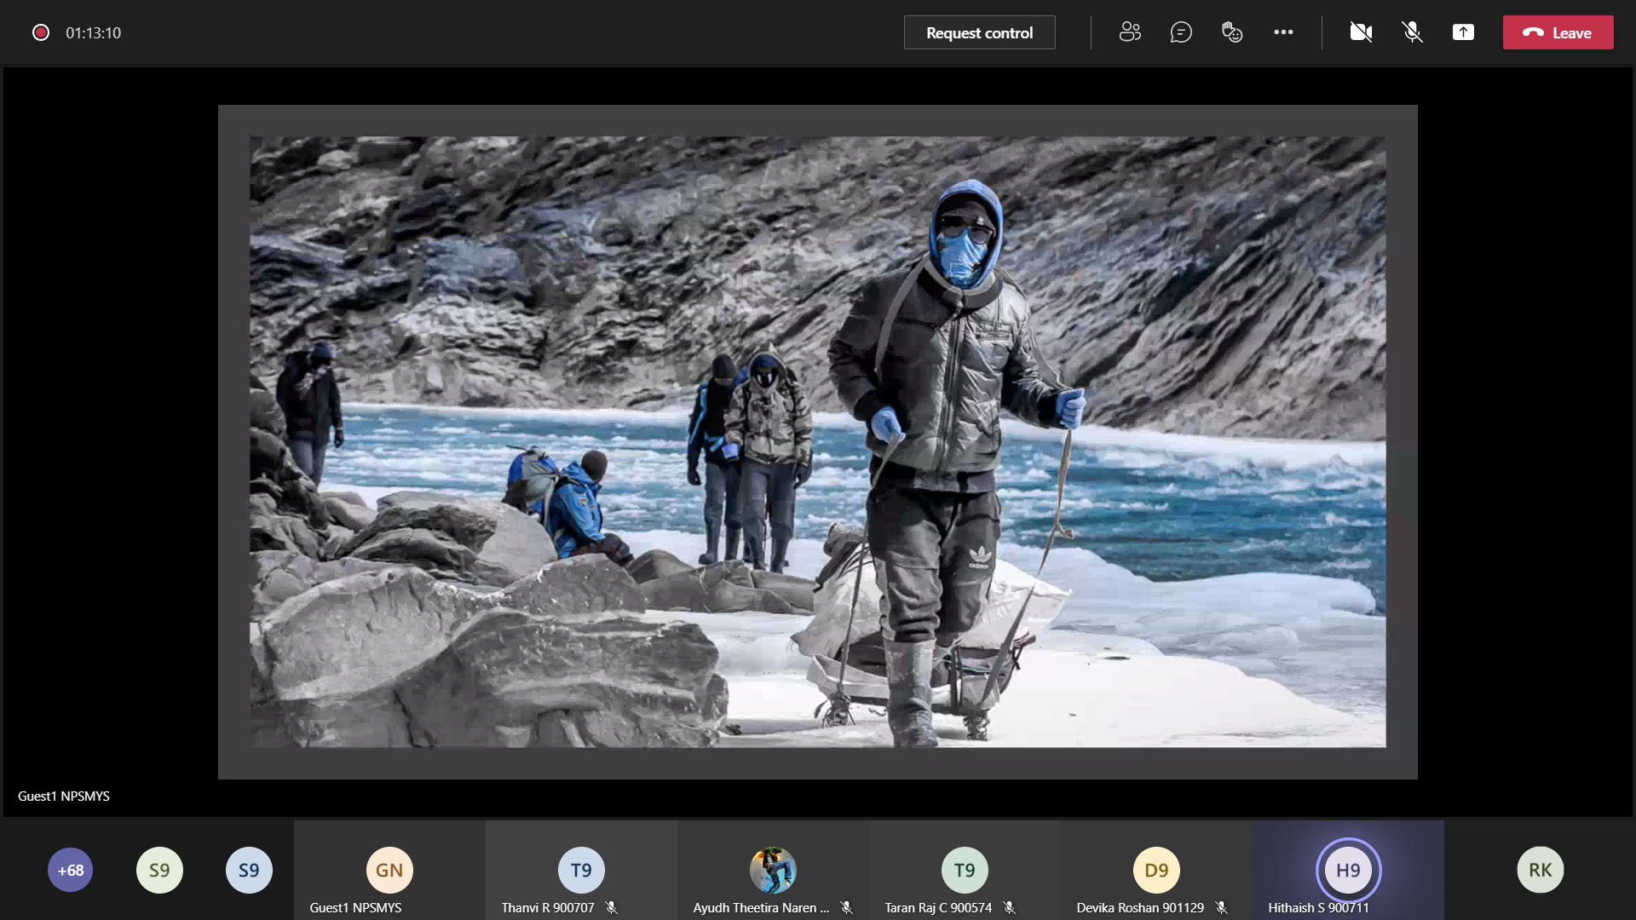Click the meeting timer 01:13:10
Screen dimensions: 1636x920
(94, 32)
